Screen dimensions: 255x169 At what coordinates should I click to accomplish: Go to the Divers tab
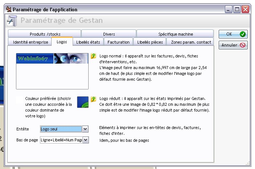(x=109, y=34)
